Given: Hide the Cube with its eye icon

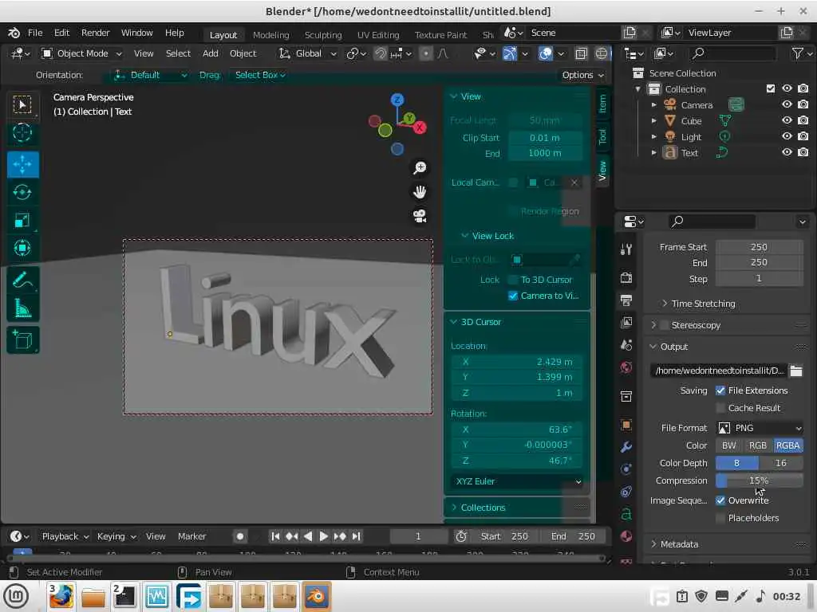Looking at the screenshot, I should tap(787, 120).
